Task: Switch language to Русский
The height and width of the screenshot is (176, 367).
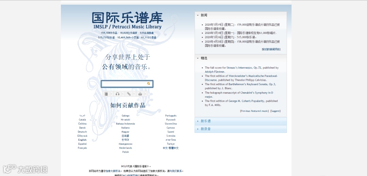Action: [171, 120]
